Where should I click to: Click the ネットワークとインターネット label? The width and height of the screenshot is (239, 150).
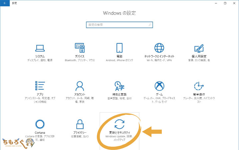click(159, 56)
